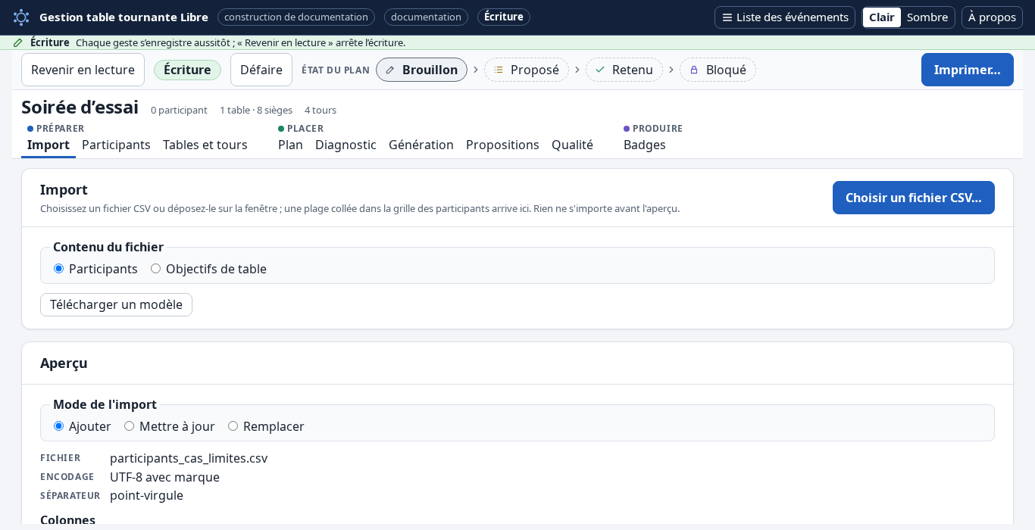Open the Diagnostic tab
This screenshot has height=530, width=1035.
click(x=346, y=145)
